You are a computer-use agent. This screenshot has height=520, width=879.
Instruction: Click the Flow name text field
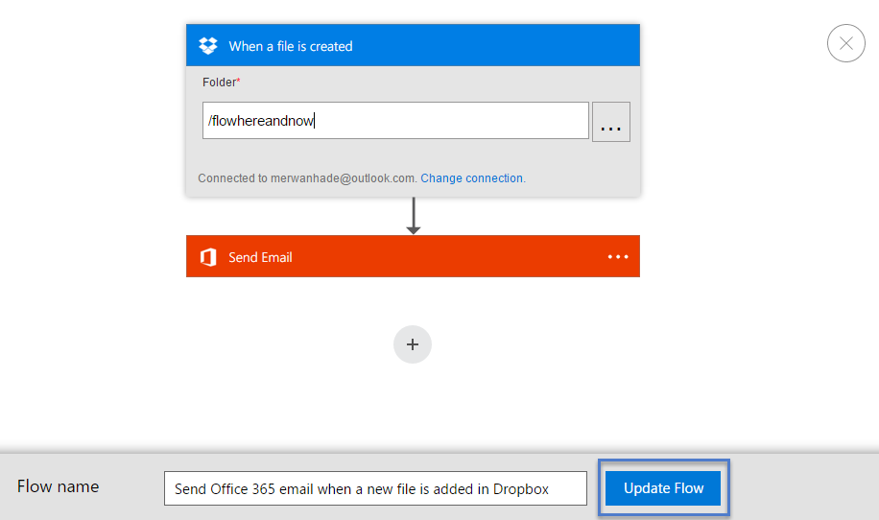[x=374, y=488]
